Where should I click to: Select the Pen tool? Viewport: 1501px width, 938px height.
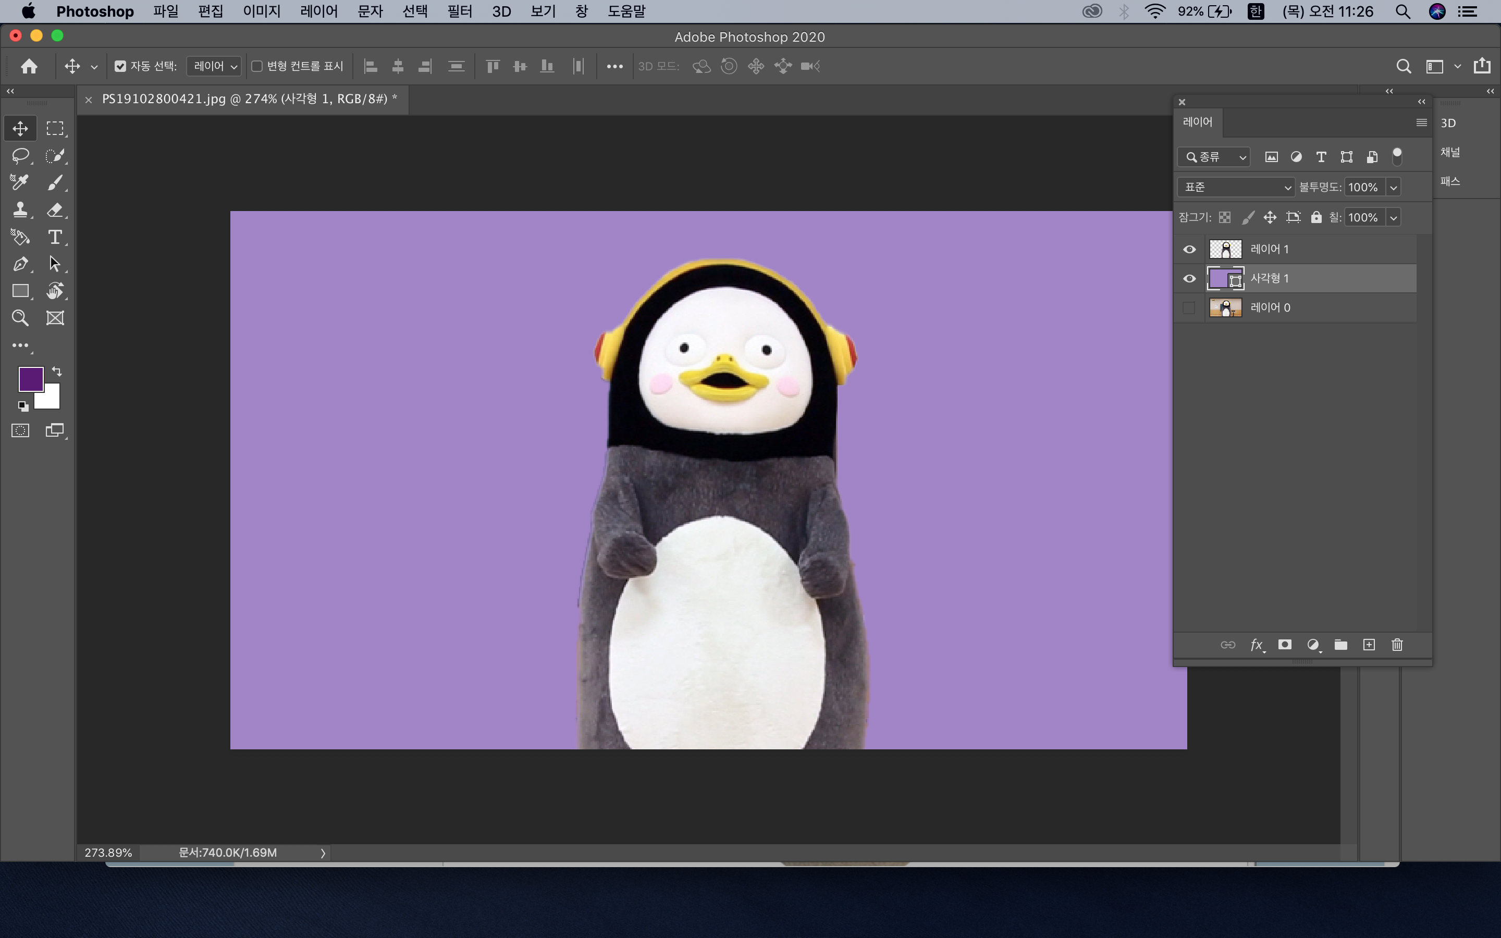click(20, 264)
